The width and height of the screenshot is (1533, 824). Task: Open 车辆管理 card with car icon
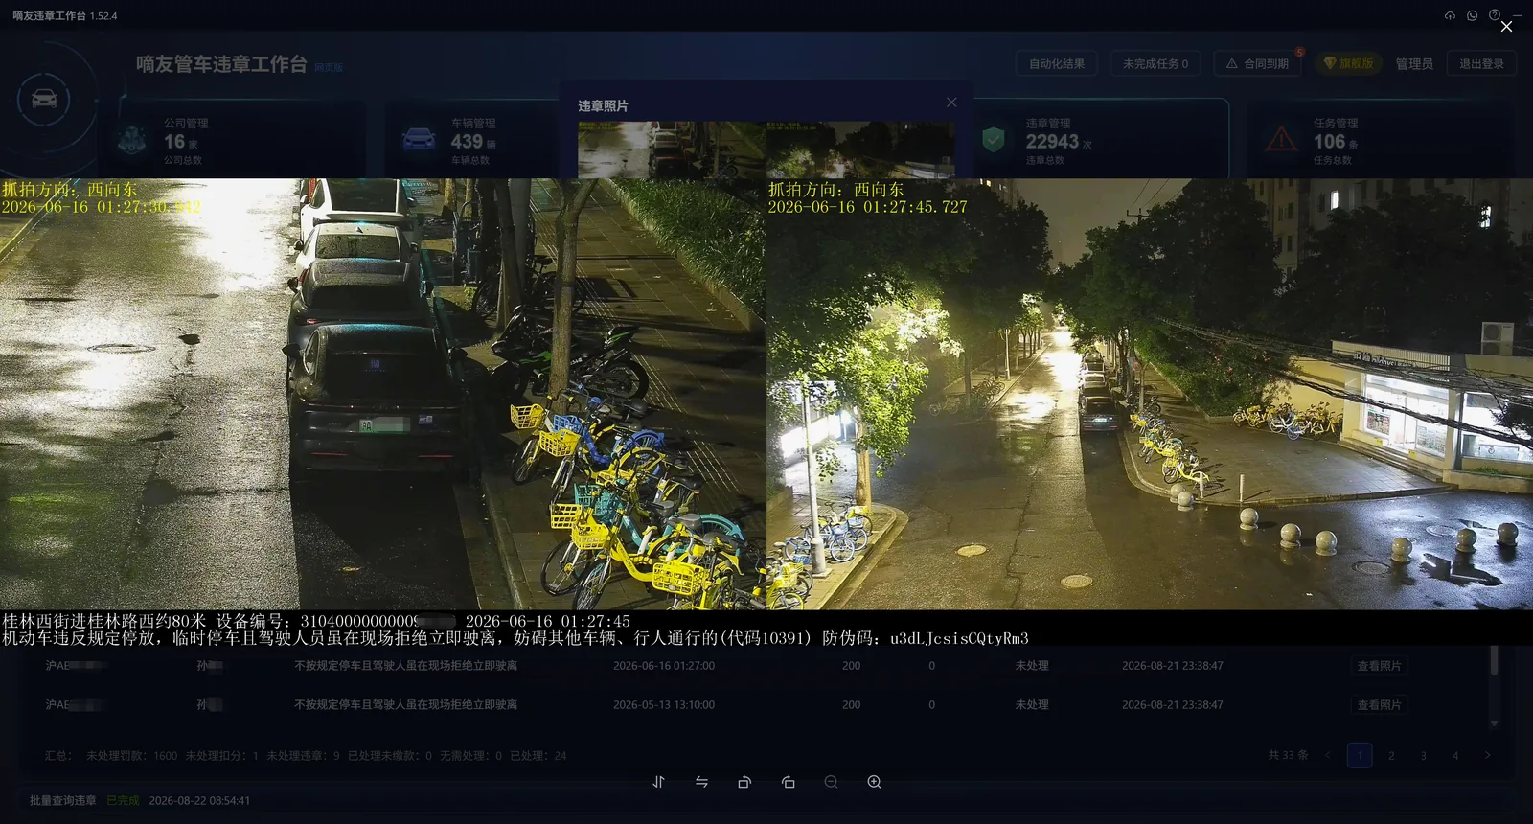coord(471,140)
